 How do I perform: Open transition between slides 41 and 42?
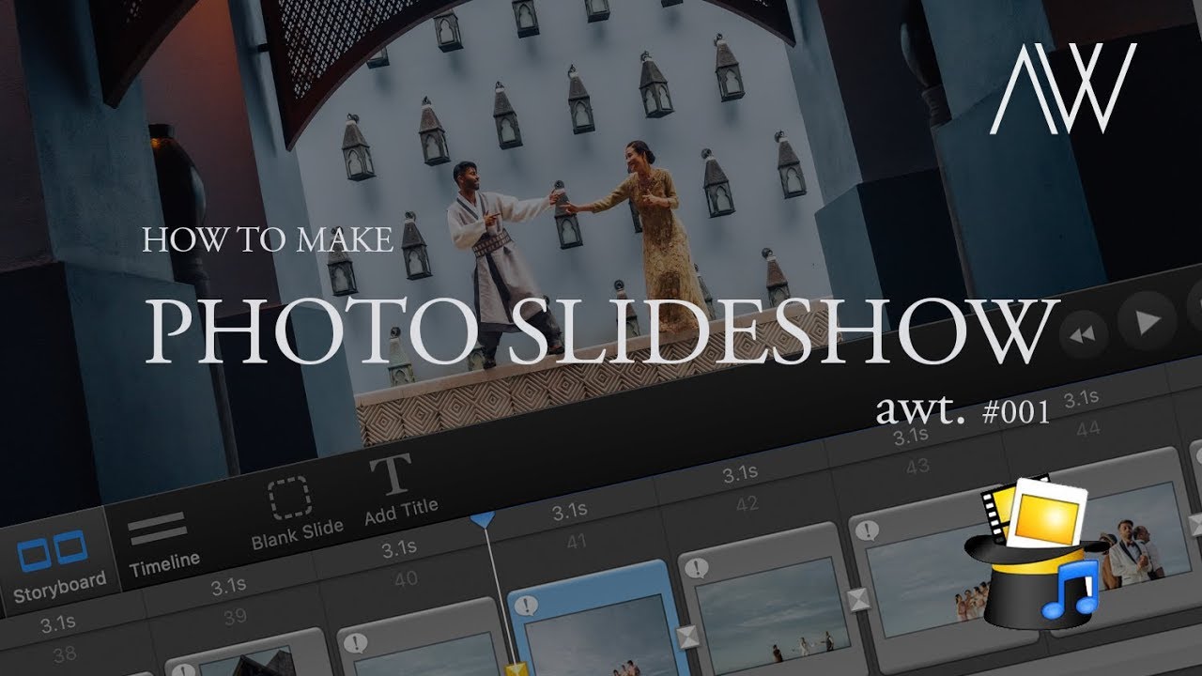coord(688,638)
